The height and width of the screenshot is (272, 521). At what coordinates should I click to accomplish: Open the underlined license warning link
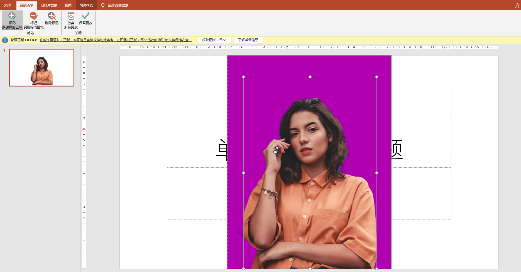[x=116, y=40]
